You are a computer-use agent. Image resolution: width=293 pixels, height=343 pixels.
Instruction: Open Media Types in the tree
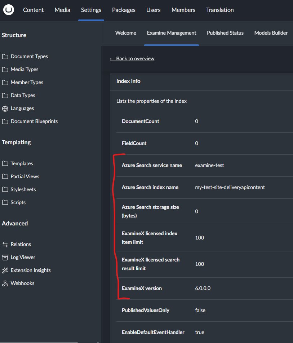click(25, 69)
